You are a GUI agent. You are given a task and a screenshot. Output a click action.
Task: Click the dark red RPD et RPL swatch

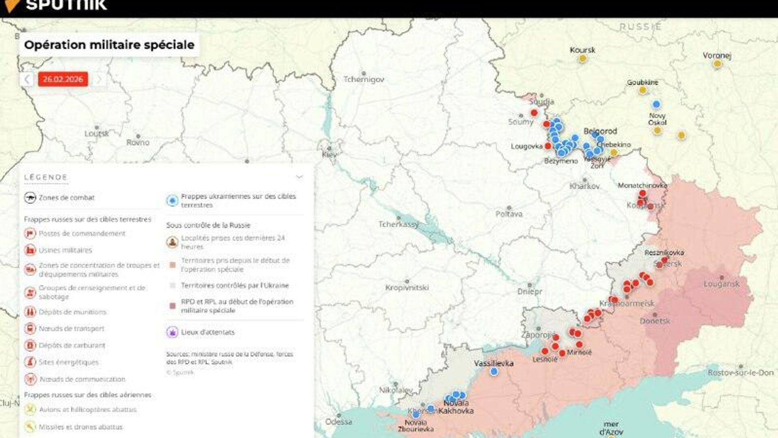pos(172,306)
